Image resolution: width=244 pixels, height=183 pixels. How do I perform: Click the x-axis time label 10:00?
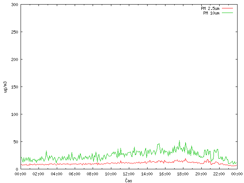tap(111, 174)
